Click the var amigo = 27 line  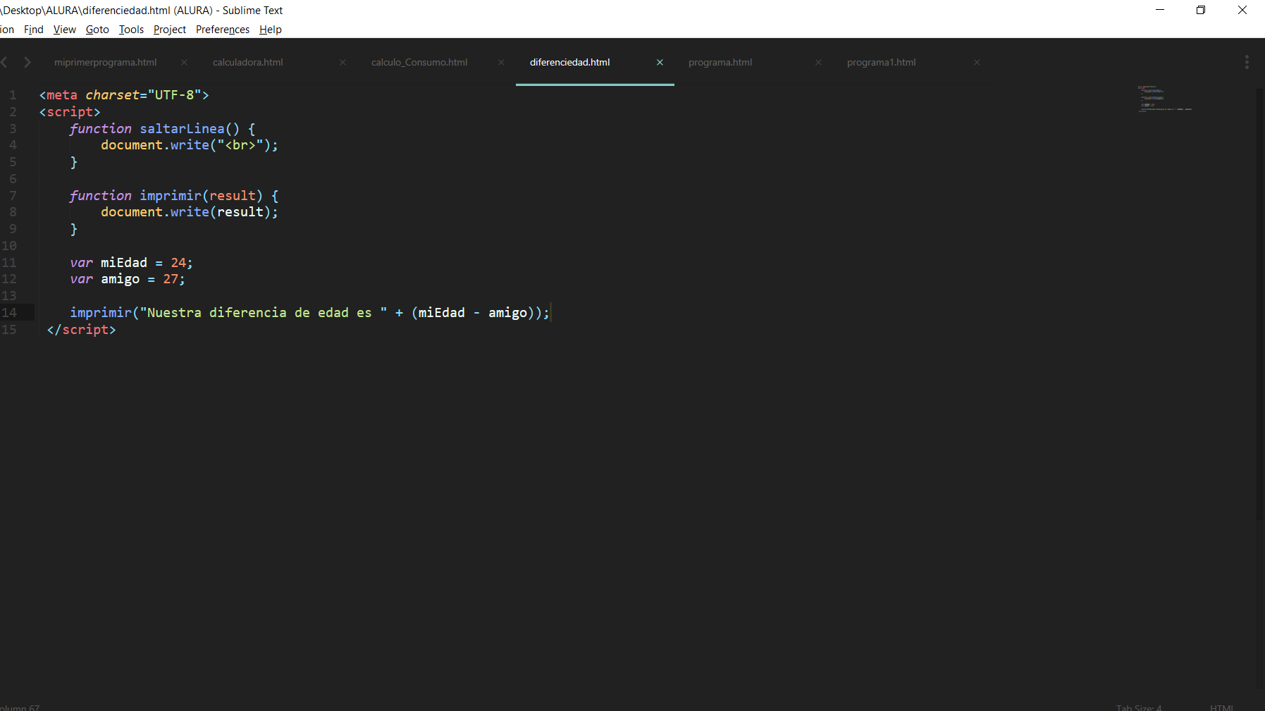128,279
